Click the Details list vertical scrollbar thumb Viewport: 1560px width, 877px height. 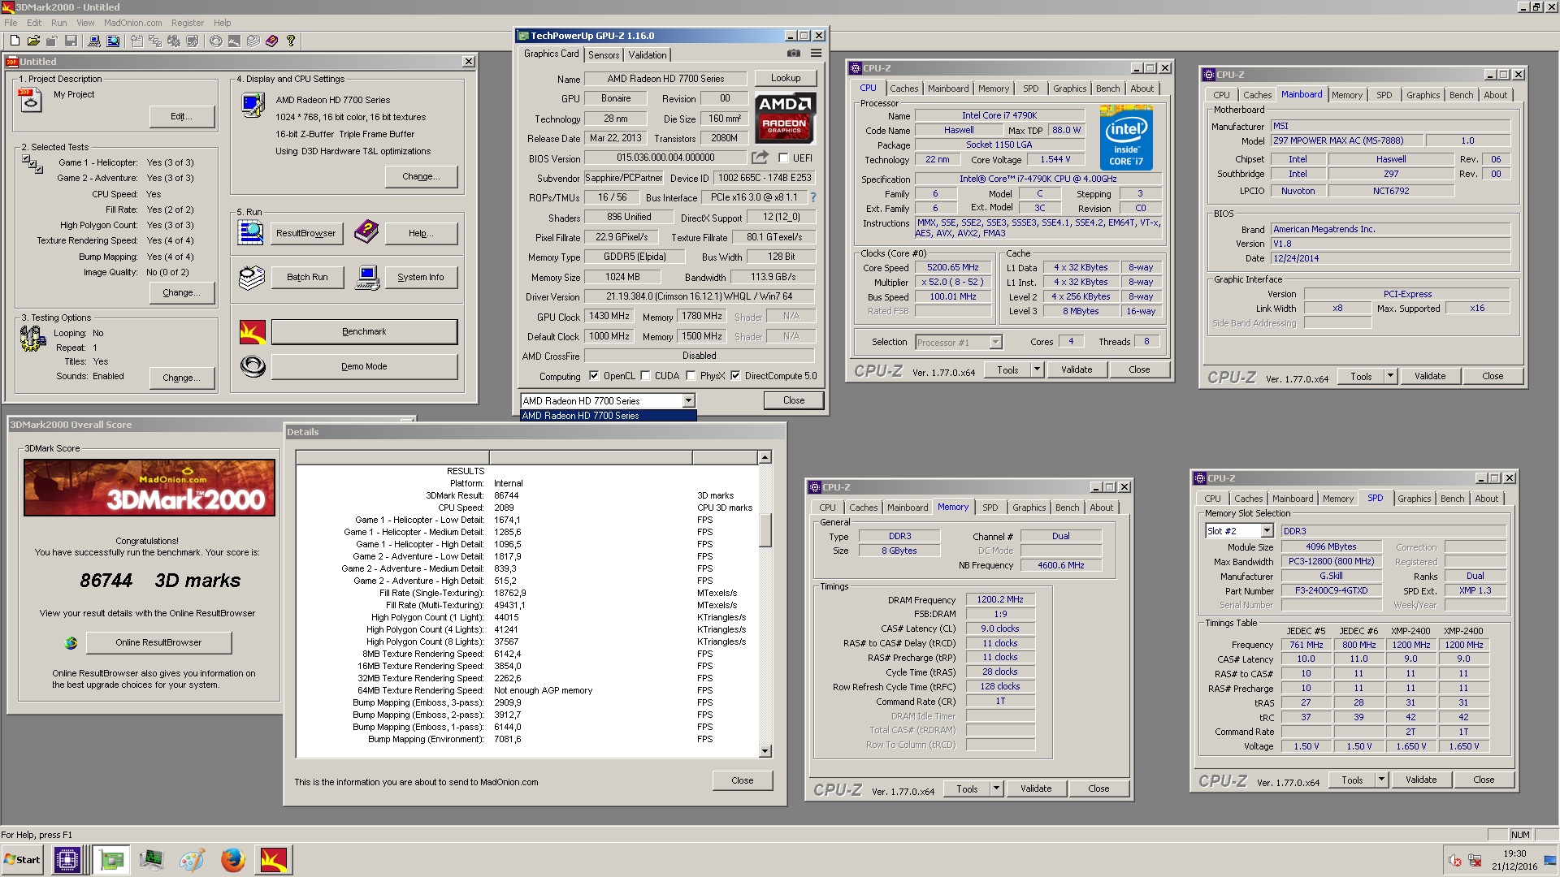click(x=765, y=530)
